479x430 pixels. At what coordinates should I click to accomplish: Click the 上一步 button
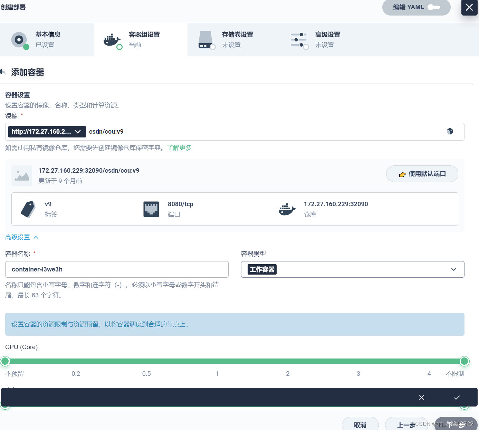(406, 424)
